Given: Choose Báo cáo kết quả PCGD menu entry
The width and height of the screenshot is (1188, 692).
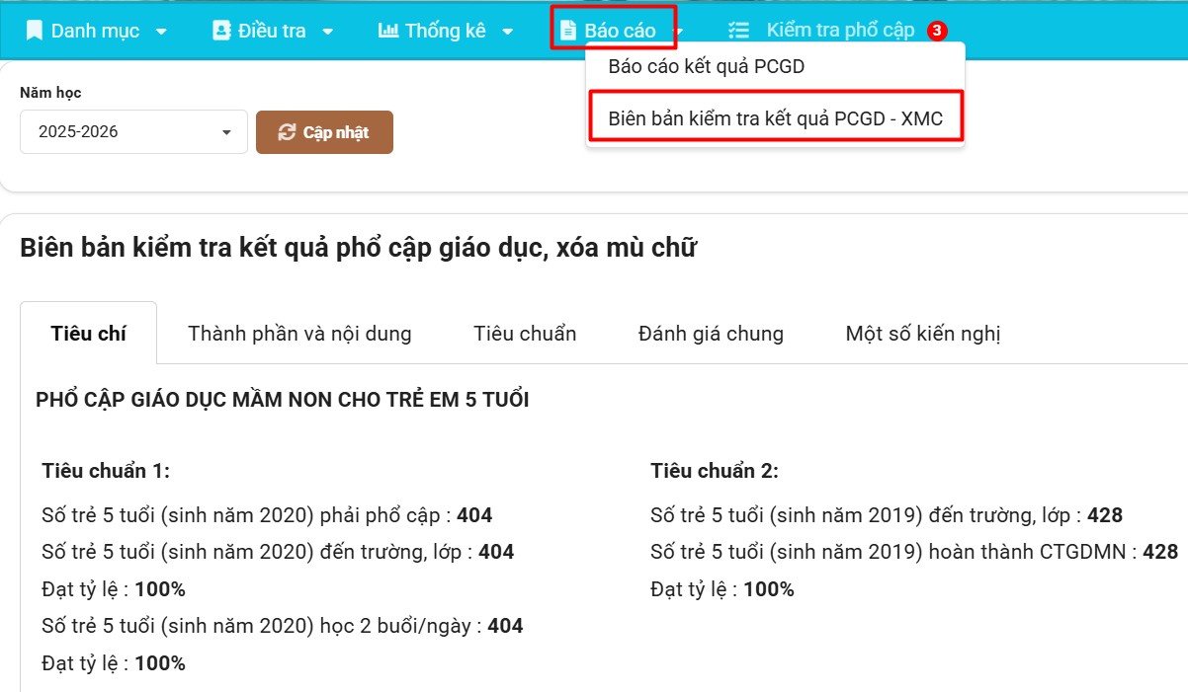Looking at the screenshot, I should coord(706,68).
